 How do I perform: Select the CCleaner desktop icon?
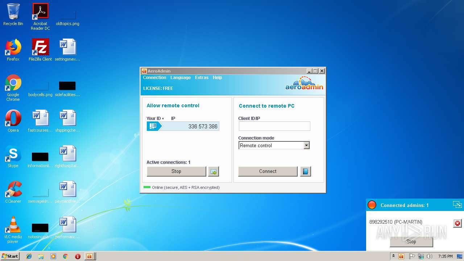tap(13, 192)
